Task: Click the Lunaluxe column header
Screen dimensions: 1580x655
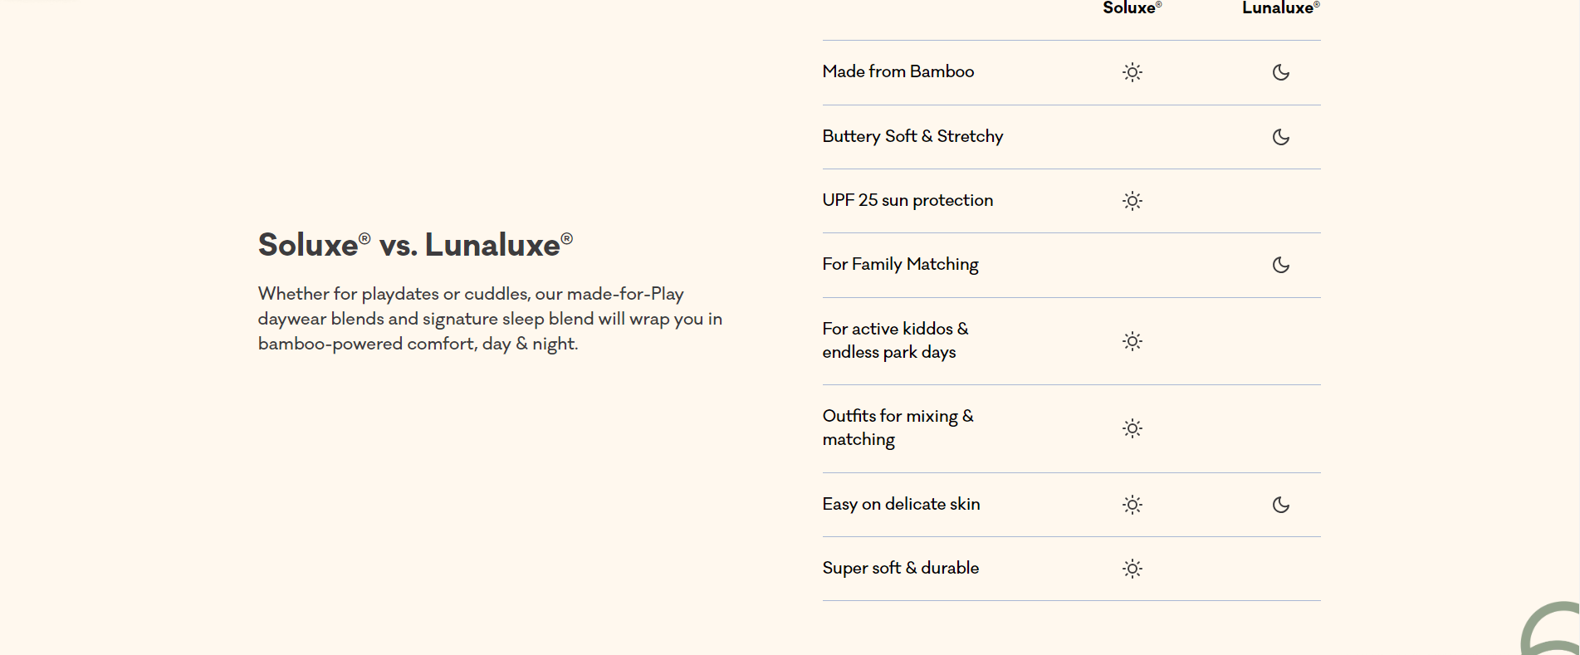Action: (1279, 8)
